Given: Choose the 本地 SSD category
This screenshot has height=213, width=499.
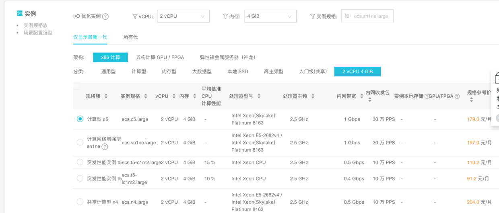Looking at the screenshot, I should 238,72.
